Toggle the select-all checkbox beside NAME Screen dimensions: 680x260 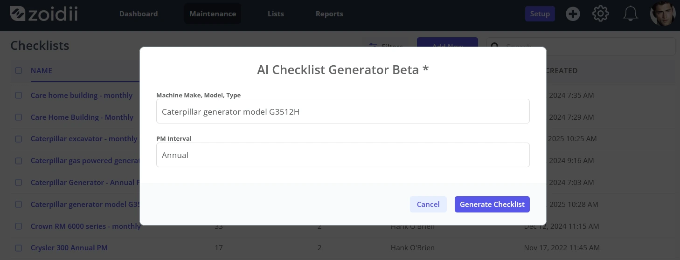19,71
